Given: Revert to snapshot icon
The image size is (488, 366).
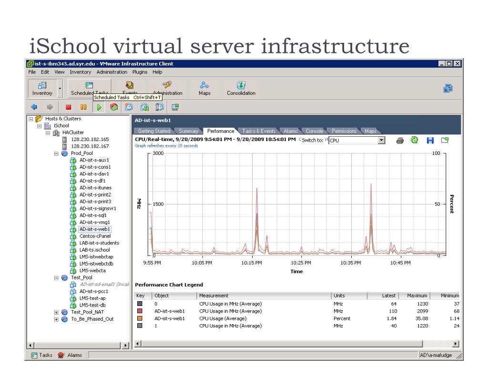Looking at the screenshot, I should pos(144,107).
